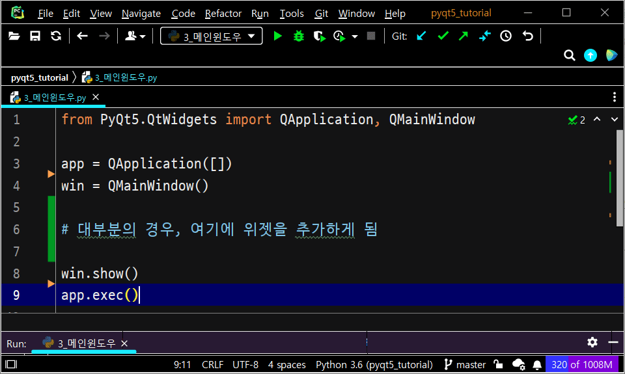The width and height of the screenshot is (625, 374).
Task: Go to previous highlighted problem arrow
Action: [597, 119]
